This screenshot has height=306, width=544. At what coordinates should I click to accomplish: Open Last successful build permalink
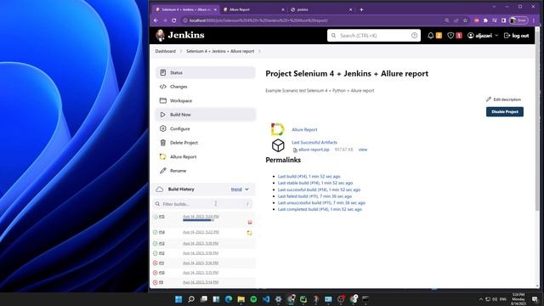319,190
